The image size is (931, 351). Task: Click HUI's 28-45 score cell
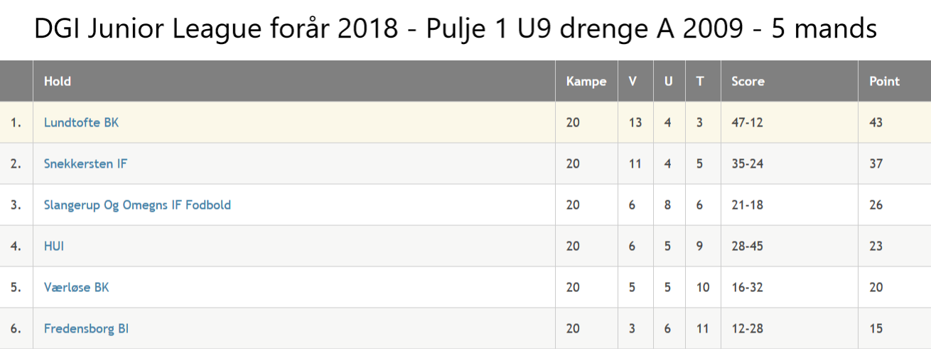point(747,246)
